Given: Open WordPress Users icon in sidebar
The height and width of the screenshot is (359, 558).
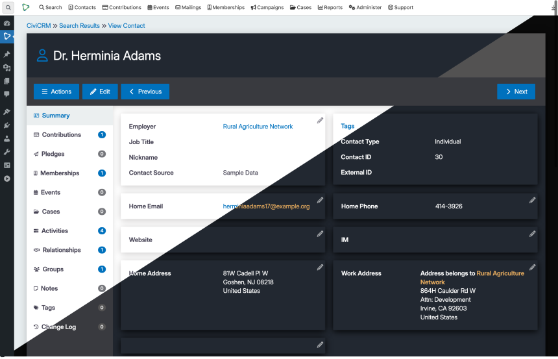Looking at the screenshot, I should (x=6, y=138).
